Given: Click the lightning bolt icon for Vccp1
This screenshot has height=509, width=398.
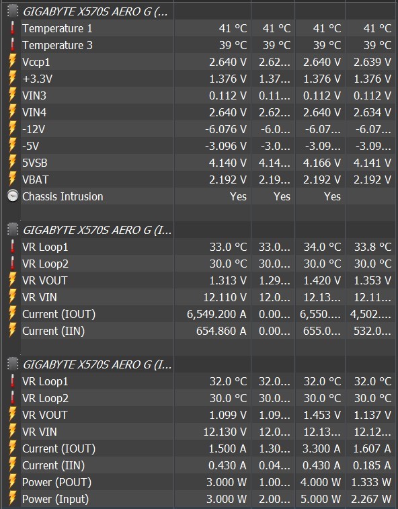Looking at the screenshot, I should coord(12,62).
